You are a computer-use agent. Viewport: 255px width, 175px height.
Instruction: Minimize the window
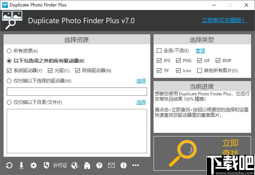(x=214, y=5)
